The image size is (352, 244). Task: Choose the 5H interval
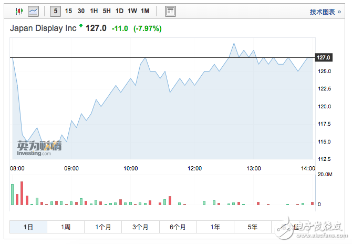pos(107,11)
